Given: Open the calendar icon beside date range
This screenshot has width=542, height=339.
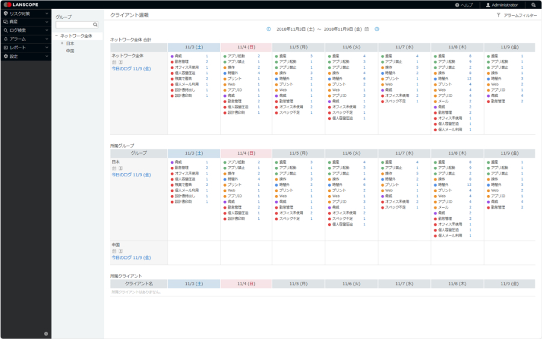Looking at the screenshot, I should coord(367,29).
